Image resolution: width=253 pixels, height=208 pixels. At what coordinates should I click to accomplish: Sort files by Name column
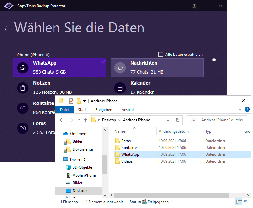pos(120,131)
